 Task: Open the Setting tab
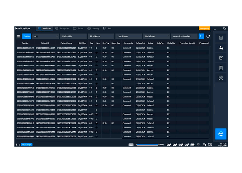tap(93, 28)
